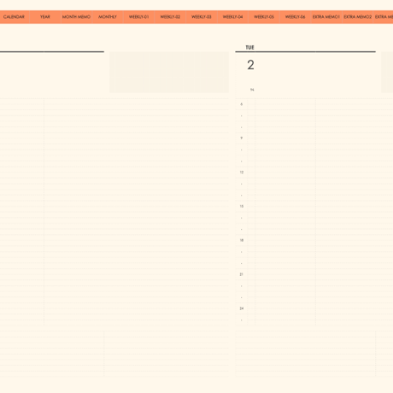Open the MONTH MEMO tab
The width and height of the screenshot is (393, 393).
click(76, 17)
